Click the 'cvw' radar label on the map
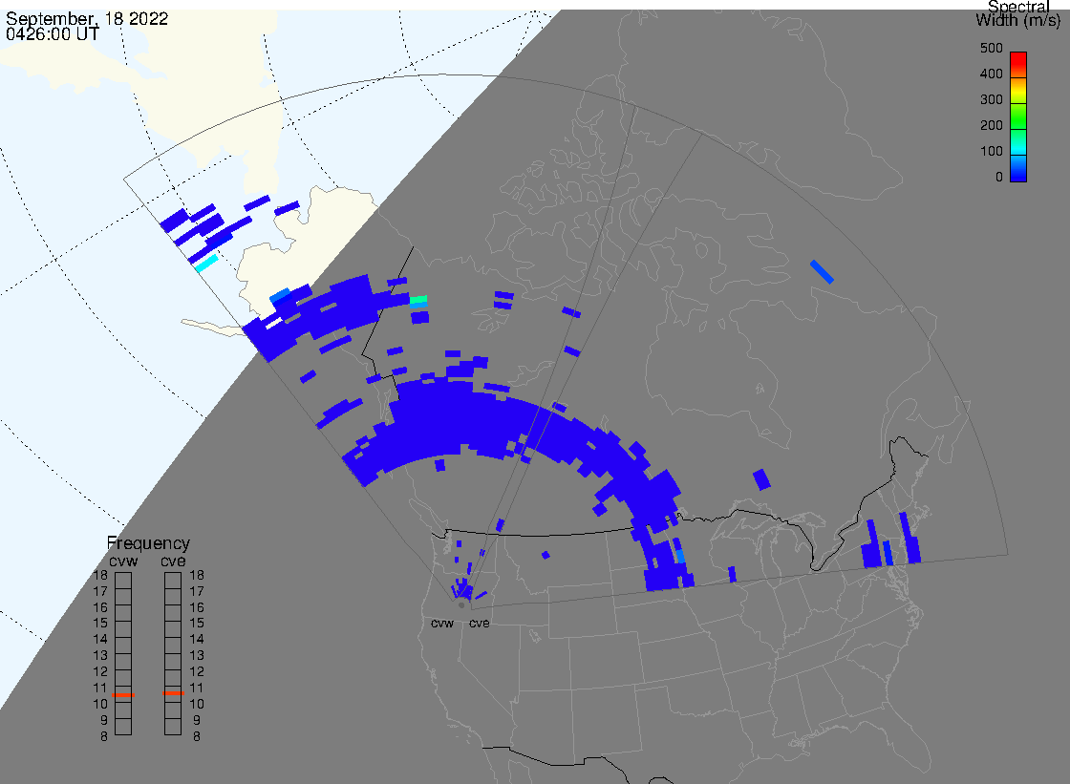This screenshot has height=784, width=1070. [442, 624]
